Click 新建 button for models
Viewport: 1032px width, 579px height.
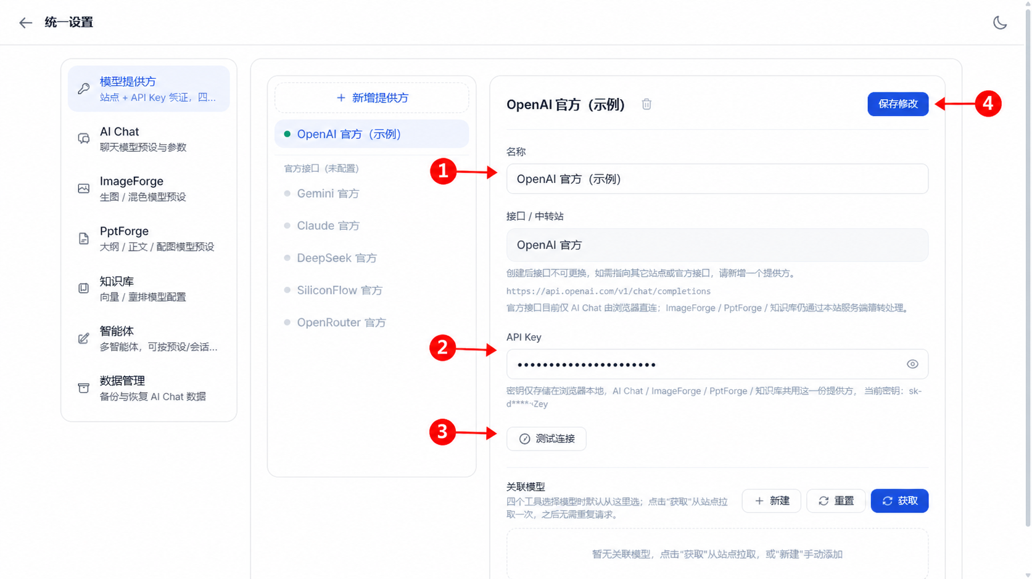click(772, 501)
